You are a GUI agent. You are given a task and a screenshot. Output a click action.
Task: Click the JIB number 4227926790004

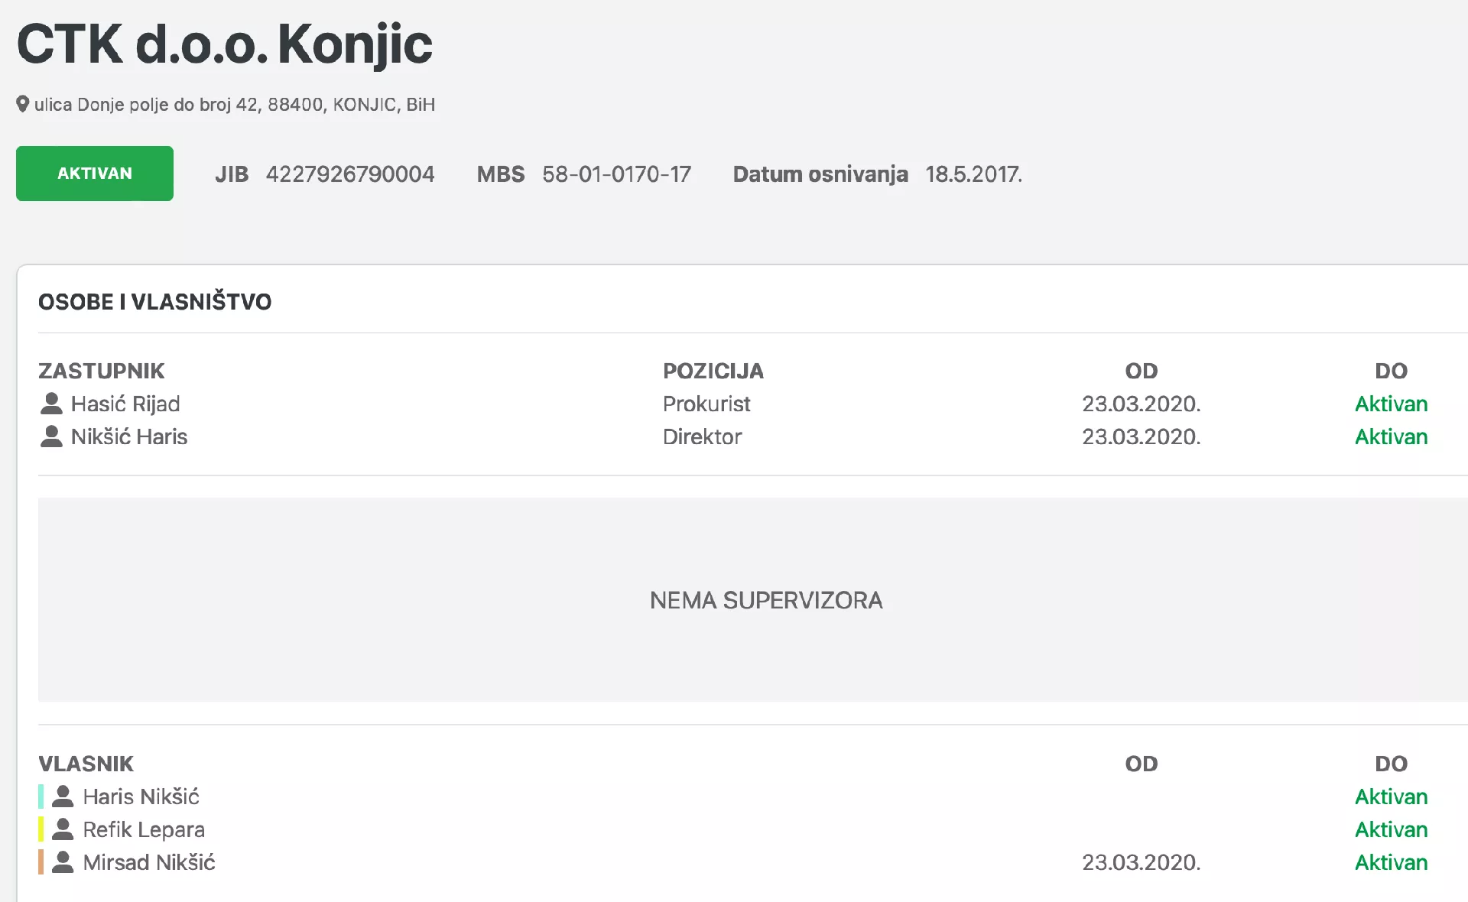[x=350, y=174]
